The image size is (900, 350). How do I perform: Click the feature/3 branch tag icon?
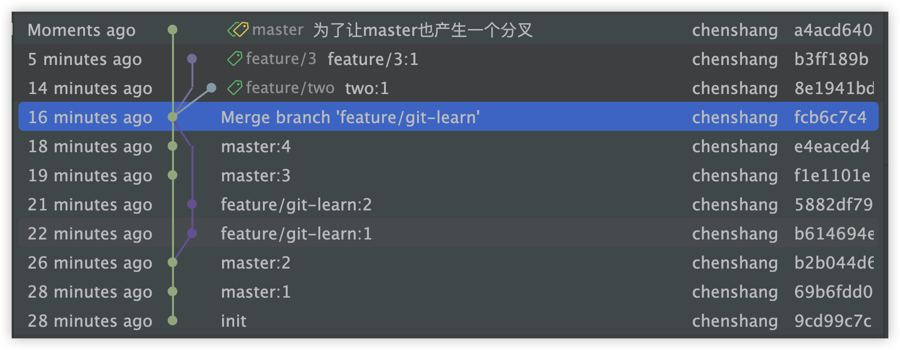(235, 59)
